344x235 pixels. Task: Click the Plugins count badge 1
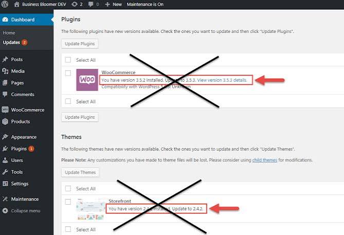point(31,149)
